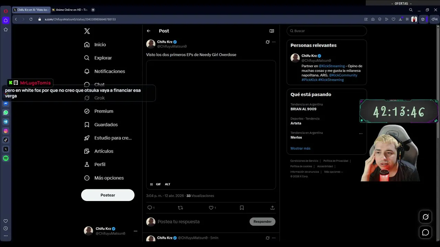Open Chifu Krz profile in Personas relevantes
The image size is (440, 247).
(x=309, y=56)
